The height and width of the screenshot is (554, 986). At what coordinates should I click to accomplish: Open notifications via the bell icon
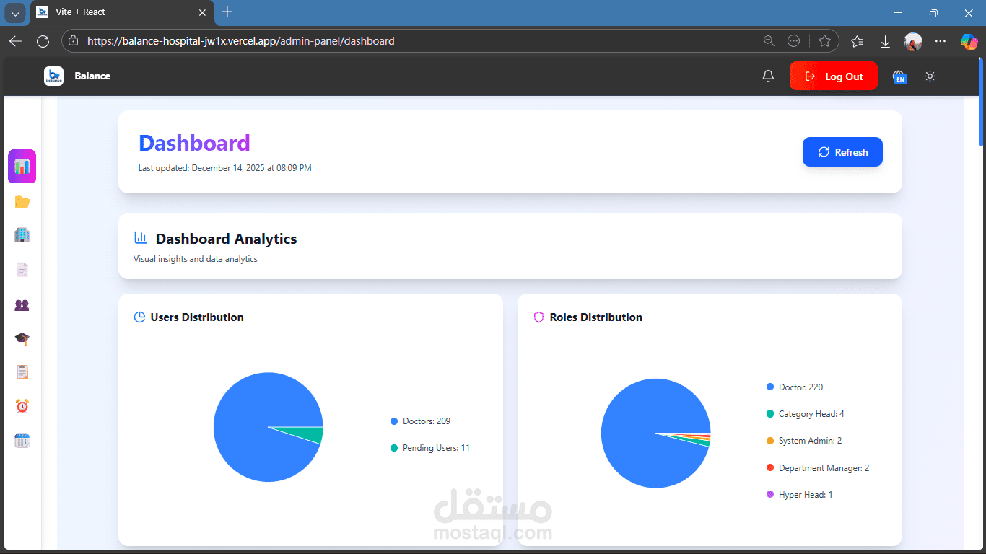pyautogui.click(x=768, y=76)
